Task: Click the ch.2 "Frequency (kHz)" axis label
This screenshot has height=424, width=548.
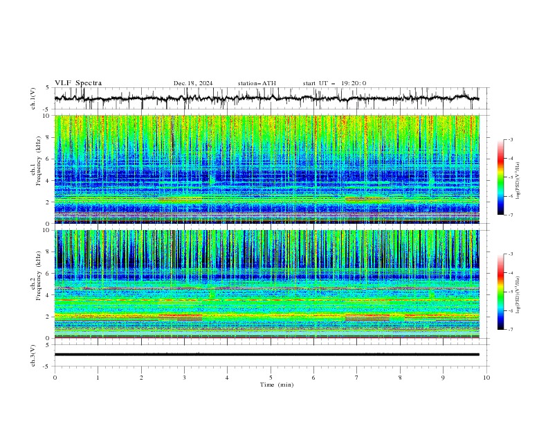Action: (39, 276)
